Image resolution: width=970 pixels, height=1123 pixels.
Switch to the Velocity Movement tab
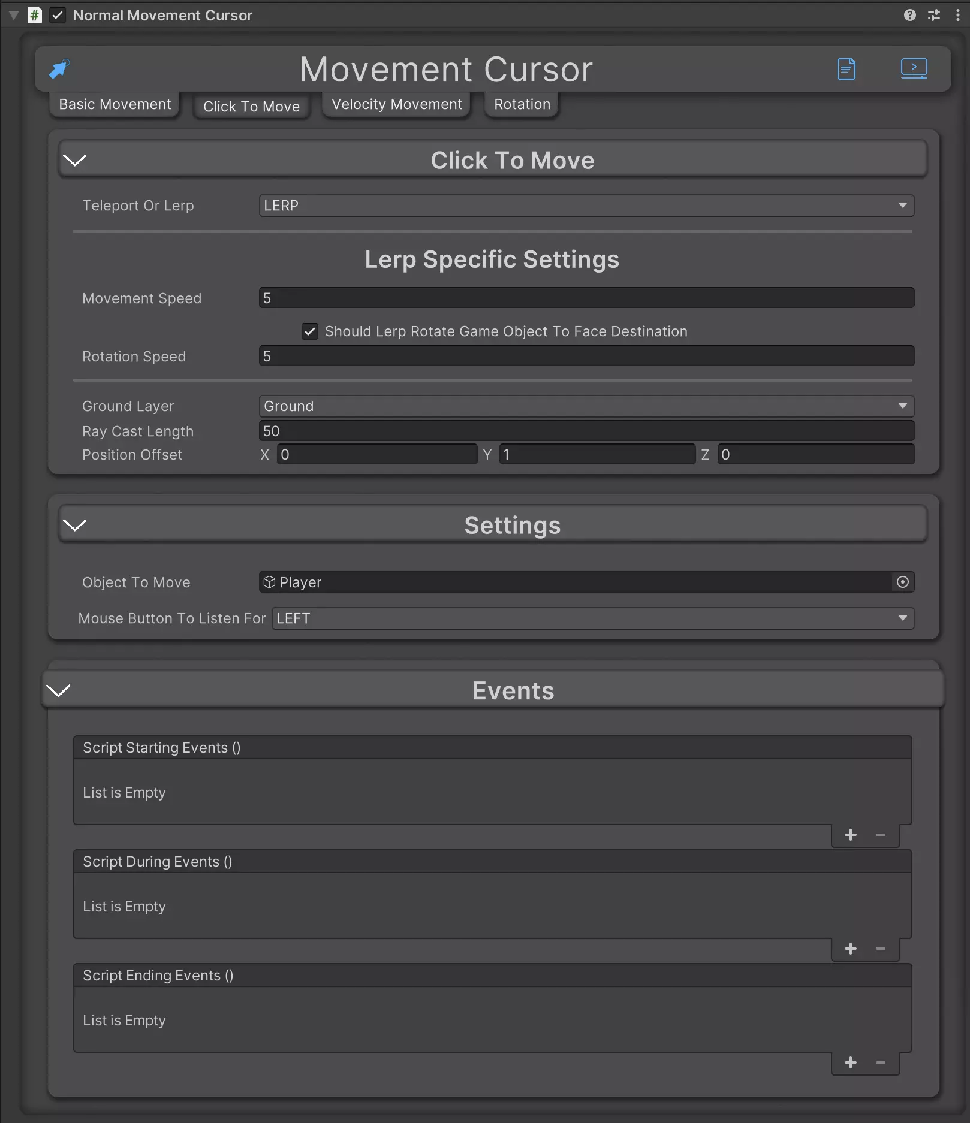pyautogui.click(x=396, y=105)
